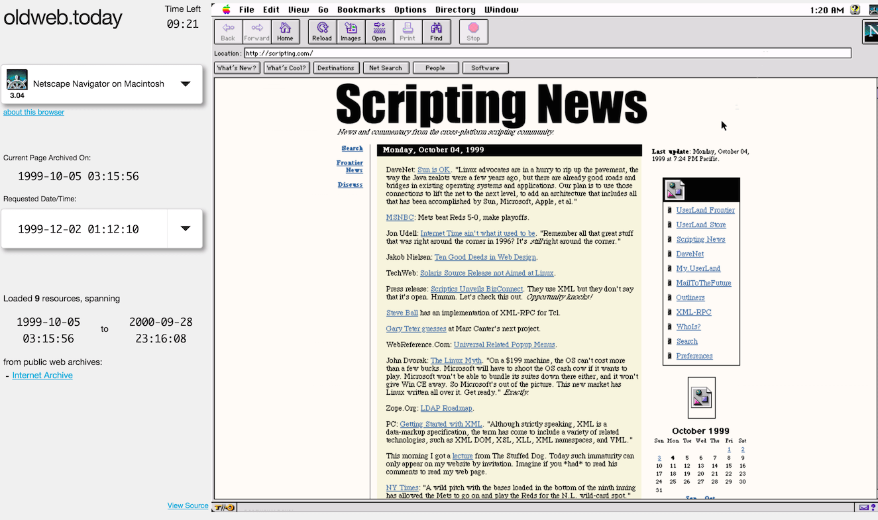Viewport: 878px width, 520px height.
Task: Click the Back toolbar button
Action: coord(228,31)
